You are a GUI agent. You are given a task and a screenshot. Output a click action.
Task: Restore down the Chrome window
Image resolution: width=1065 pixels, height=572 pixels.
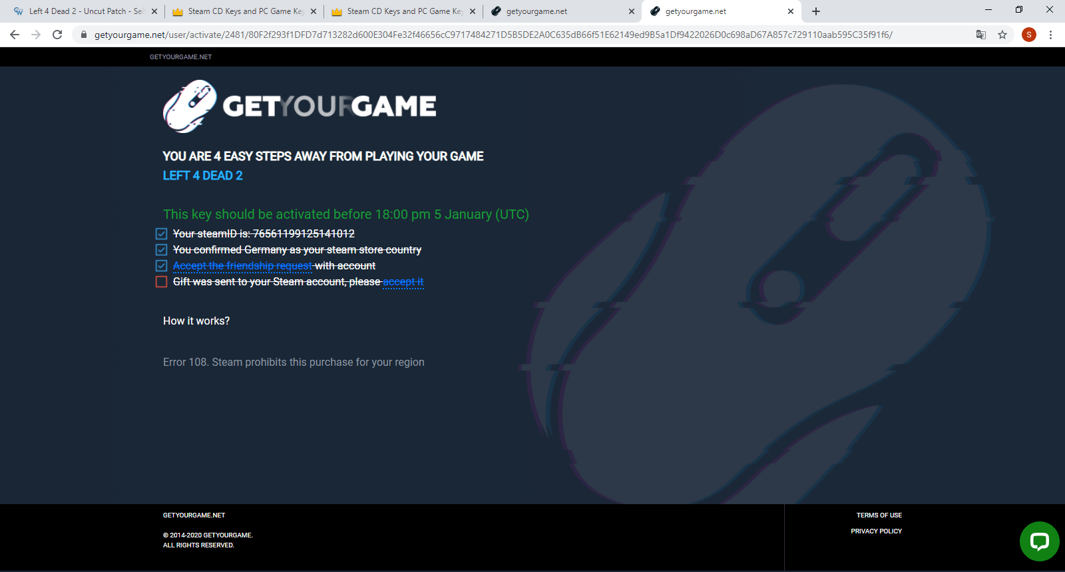[1019, 10]
